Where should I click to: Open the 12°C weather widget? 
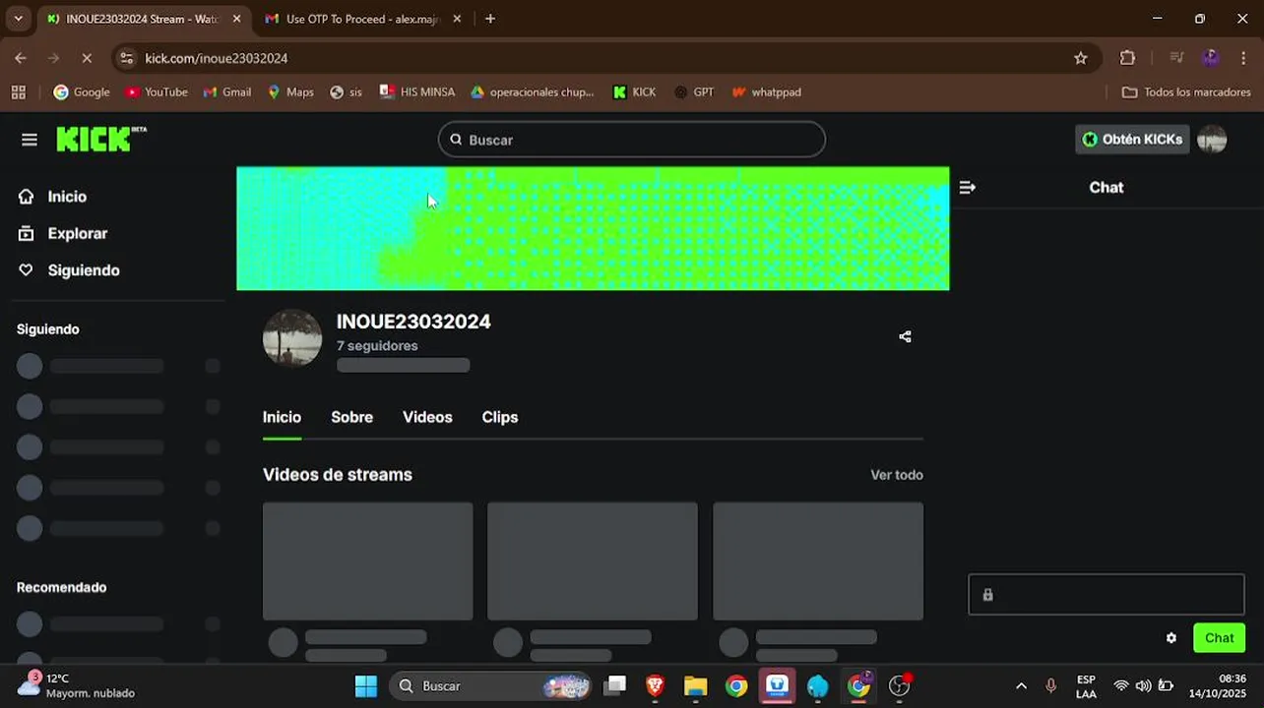click(x=75, y=685)
